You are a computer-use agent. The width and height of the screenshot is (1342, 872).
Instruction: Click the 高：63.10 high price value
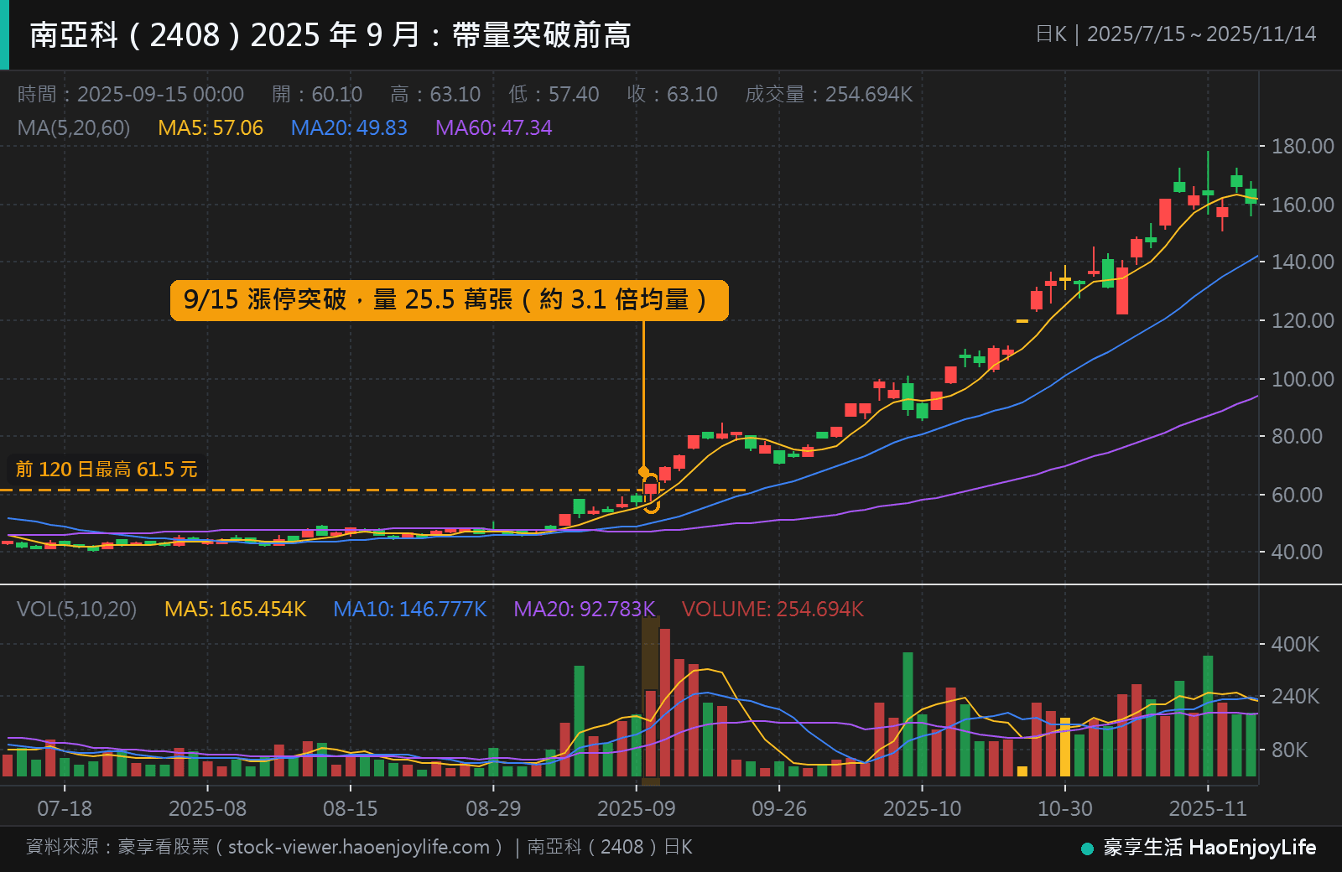coord(435,94)
